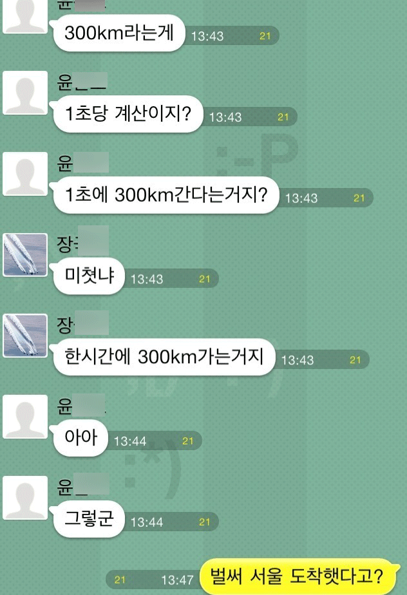Tap the default avatar beside 그렇군
Viewport: 407px width, 595px height.
[25, 498]
